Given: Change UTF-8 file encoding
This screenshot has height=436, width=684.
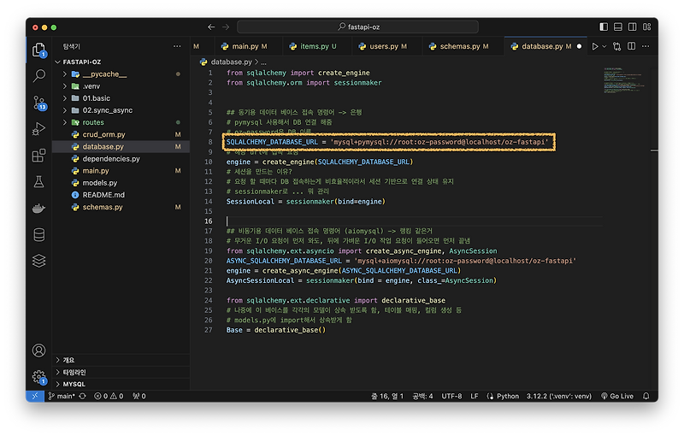Looking at the screenshot, I should [451, 396].
